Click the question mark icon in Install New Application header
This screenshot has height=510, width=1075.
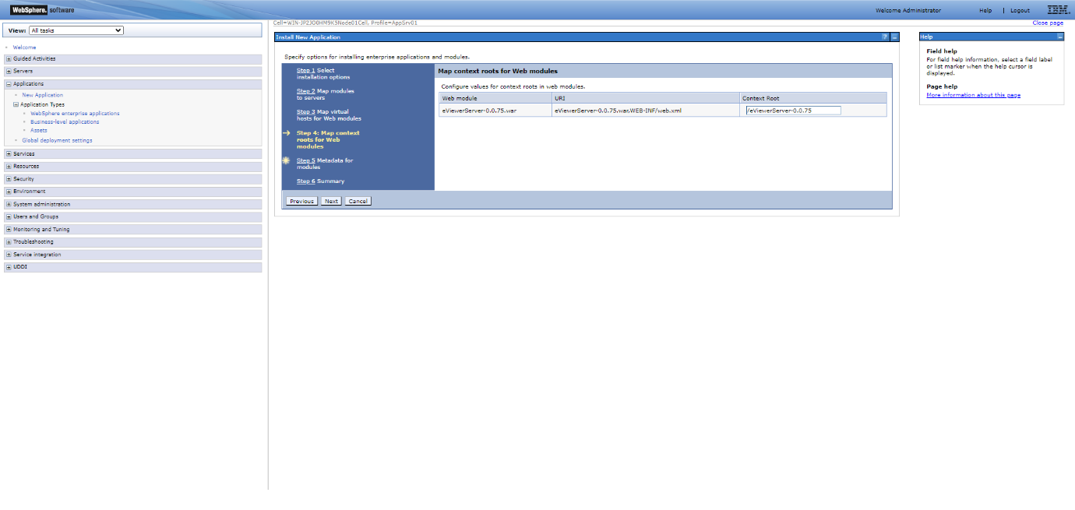[x=885, y=37]
